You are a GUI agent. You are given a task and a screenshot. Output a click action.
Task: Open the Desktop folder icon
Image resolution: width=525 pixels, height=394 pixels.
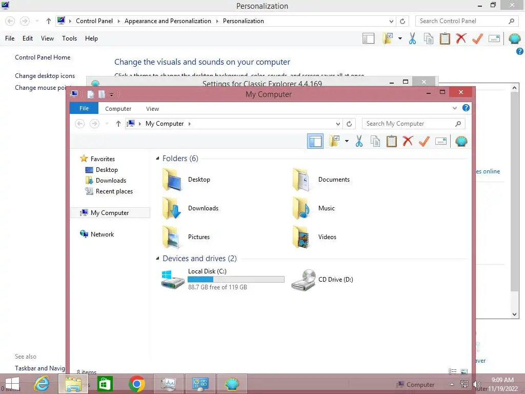(x=172, y=180)
